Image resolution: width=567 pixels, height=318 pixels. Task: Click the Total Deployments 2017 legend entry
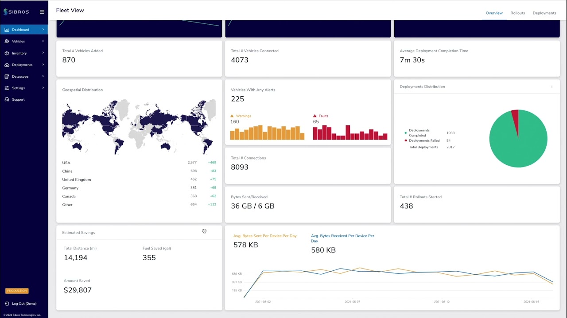(x=431, y=147)
